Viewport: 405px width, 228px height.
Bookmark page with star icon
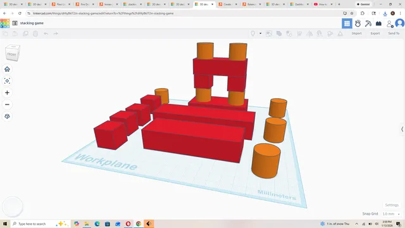[352, 13]
